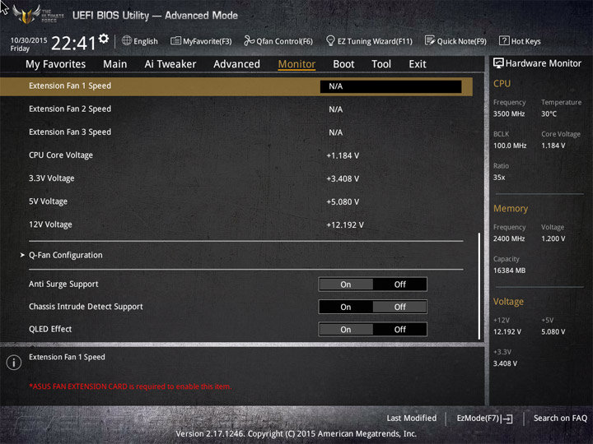
Task: Switch to the Main tab
Action: tap(115, 64)
